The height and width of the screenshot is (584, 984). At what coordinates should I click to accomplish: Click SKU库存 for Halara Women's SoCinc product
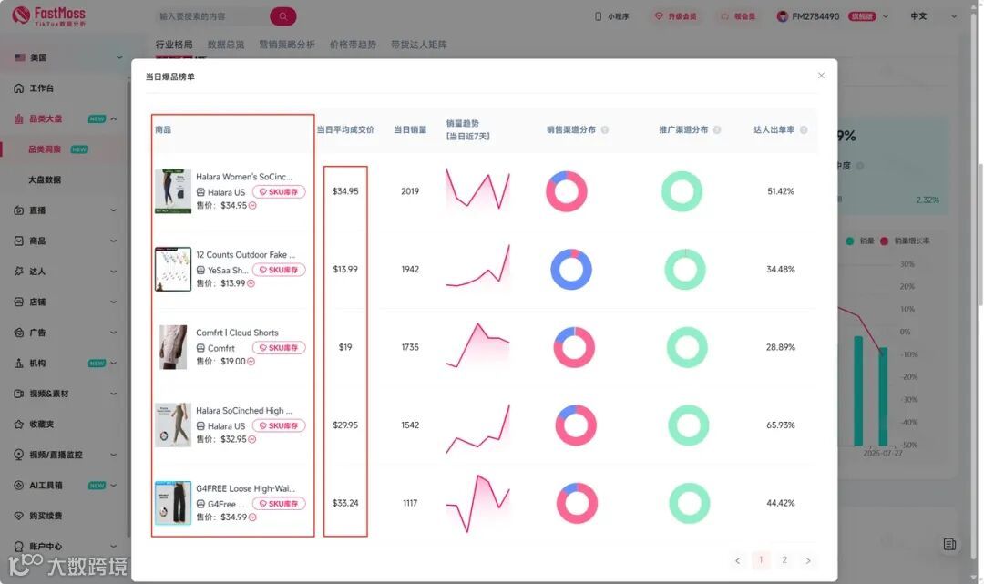click(x=279, y=192)
